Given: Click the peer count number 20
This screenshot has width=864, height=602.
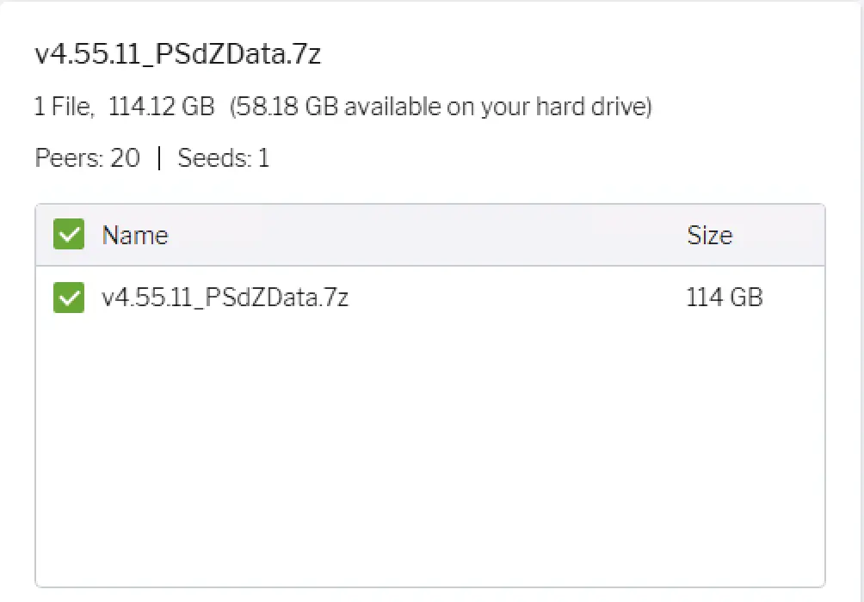Looking at the screenshot, I should (125, 158).
